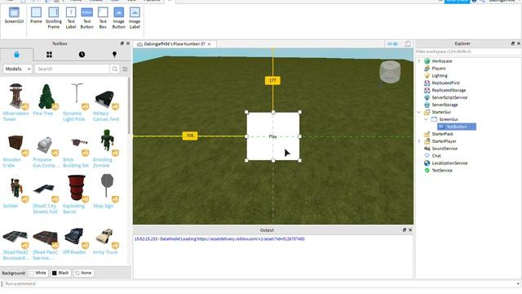This screenshot has height=294, width=522.
Task: Insert a Frame UI element
Action: (x=36, y=16)
